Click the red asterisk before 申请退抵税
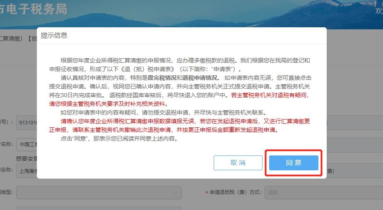The image size is (383, 210). (x=207, y=193)
